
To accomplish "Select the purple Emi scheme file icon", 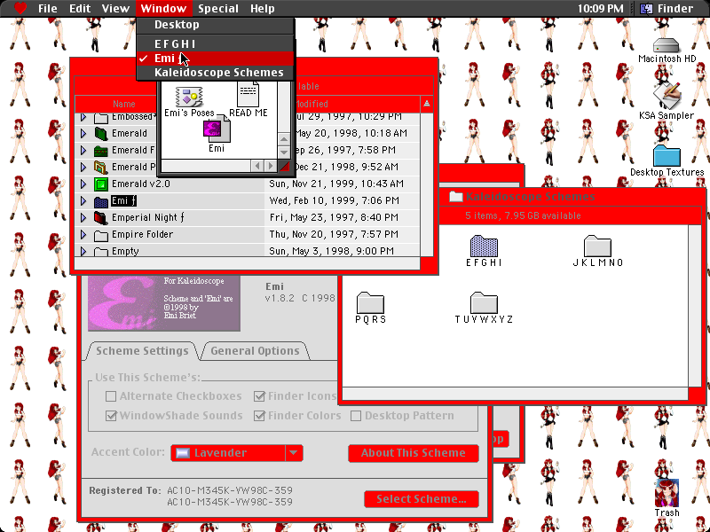I will [217, 129].
